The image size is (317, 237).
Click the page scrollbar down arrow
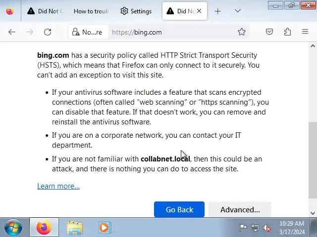click(x=313, y=213)
